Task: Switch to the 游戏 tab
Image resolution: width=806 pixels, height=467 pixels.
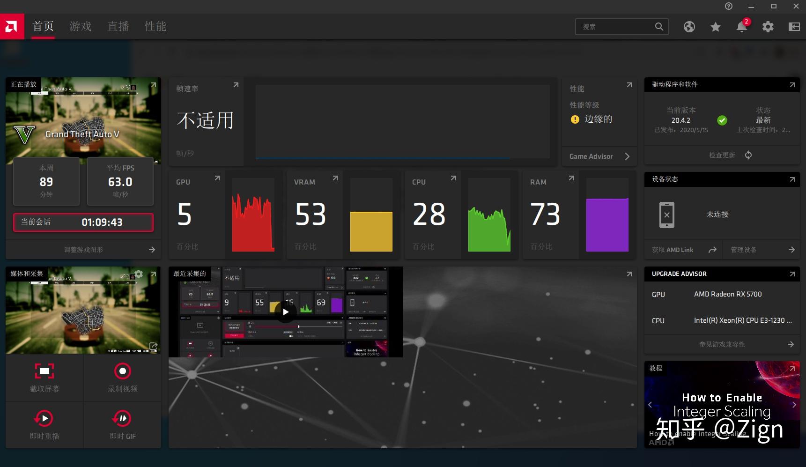Action: tap(81, 27)
